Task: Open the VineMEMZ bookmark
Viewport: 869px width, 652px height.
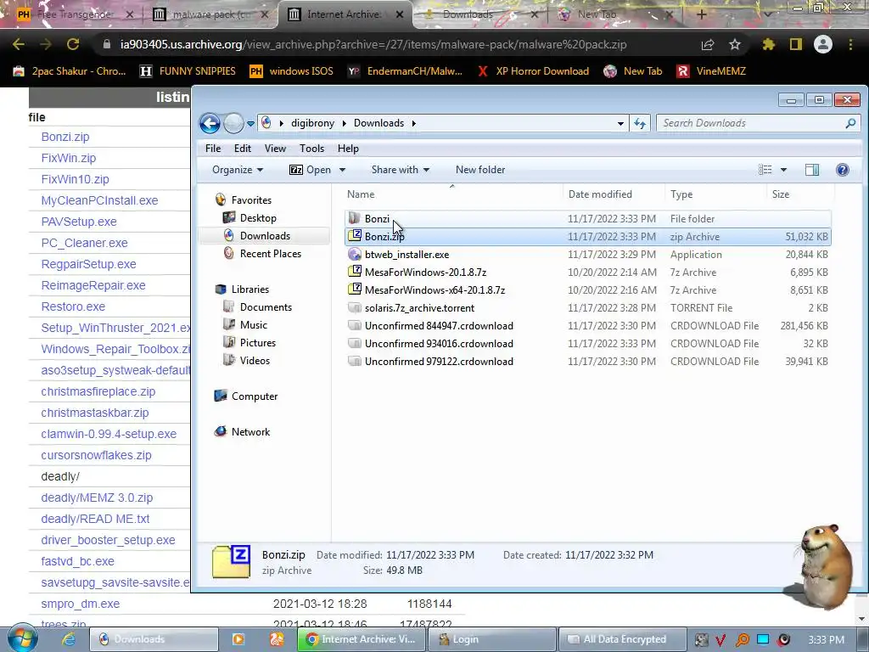Action: pyautogui.click(x=712, y=71)
